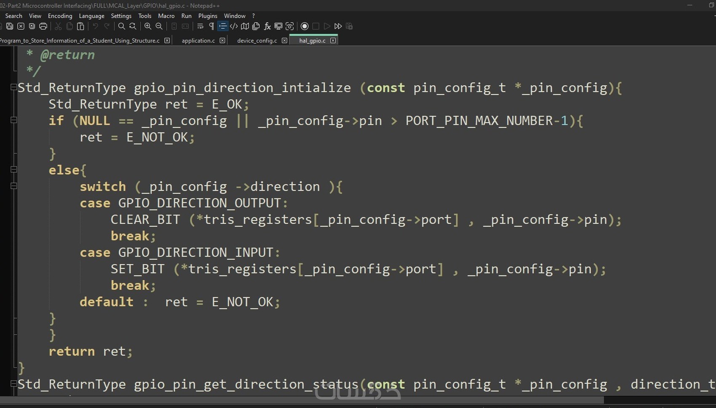716x408 pixels.
Task: Open the Document Map via toolbar icon
Action: click(x=245, y=26)
